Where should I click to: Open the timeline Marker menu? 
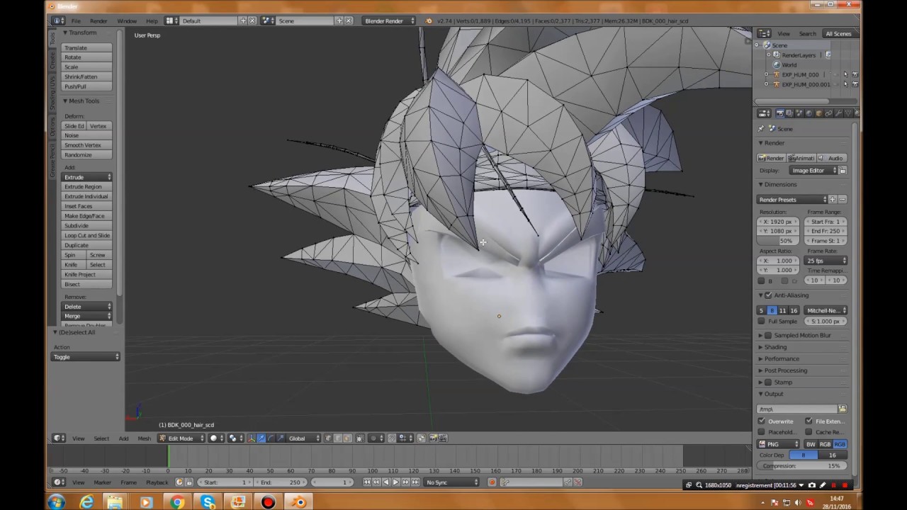pos(102,482)
